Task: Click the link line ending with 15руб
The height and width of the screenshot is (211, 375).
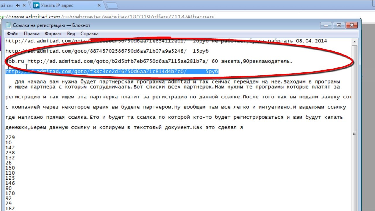Action: pyautogui.click(x=107, y=51)
